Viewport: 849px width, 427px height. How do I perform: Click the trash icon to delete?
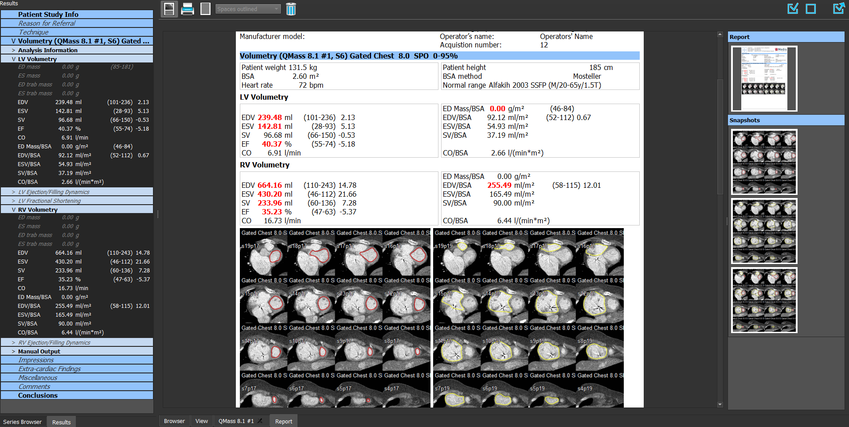coord(291,8)
